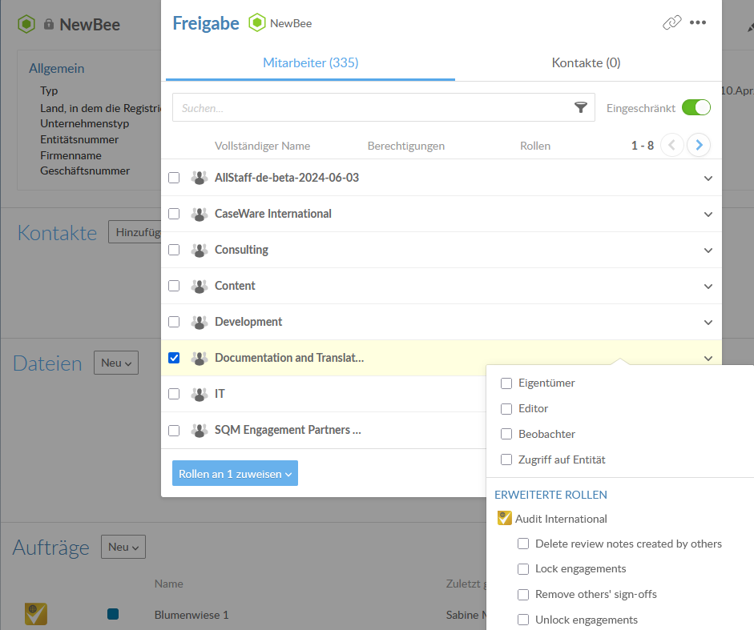
Task: Open Aufträge Neu dropdown
Action: 123,547
